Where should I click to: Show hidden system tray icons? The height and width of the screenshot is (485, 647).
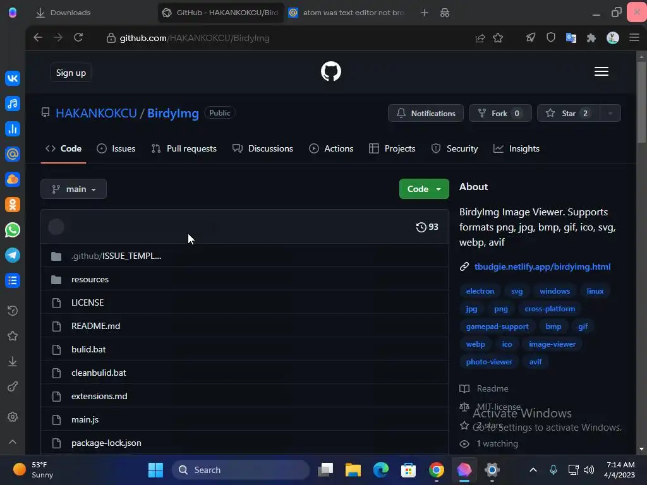pos(533,470)
